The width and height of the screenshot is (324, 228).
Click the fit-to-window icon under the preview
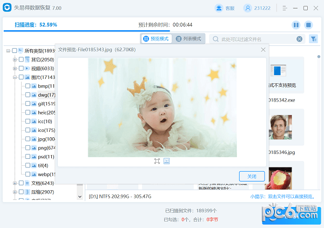click(157, 161)
